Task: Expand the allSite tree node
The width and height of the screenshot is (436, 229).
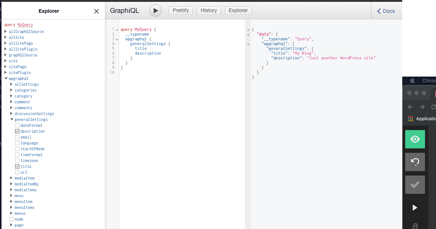Action: click(x=6, y=37)
